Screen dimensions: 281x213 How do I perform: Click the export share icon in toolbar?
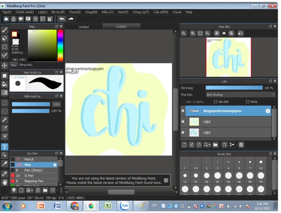coord(13,19)
